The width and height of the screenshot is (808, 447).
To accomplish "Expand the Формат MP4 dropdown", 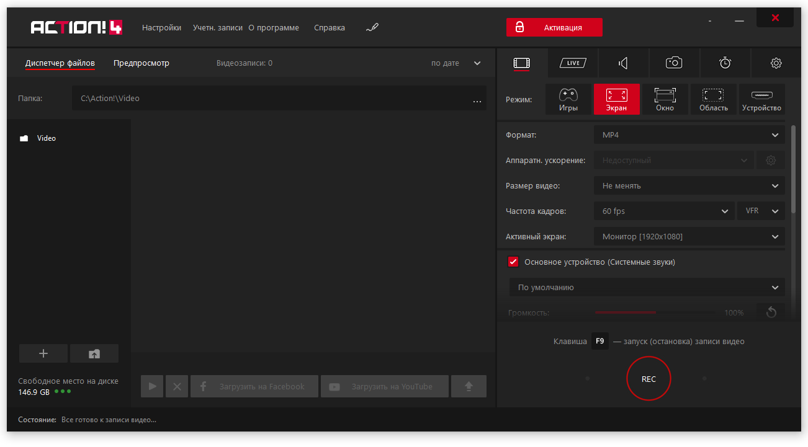I will coord(689,135).
